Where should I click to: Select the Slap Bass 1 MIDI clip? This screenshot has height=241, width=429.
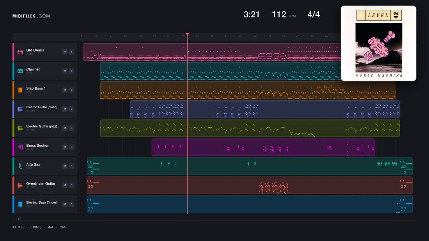coord(248,90)
